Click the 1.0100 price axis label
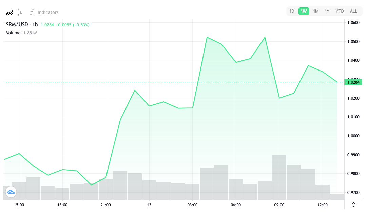The image size is (368, 219). (353, 117)
